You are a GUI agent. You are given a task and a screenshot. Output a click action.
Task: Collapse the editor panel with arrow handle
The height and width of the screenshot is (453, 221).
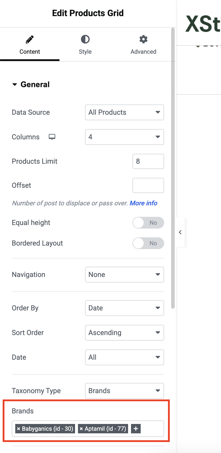(x=180, y=232)
